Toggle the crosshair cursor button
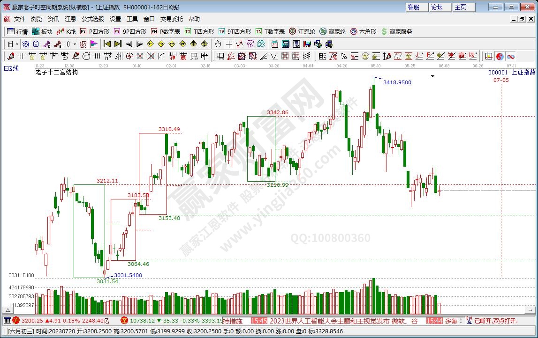The width and height of the screenshot is (538, 338). pyautogui.click(x=229, y=44)
